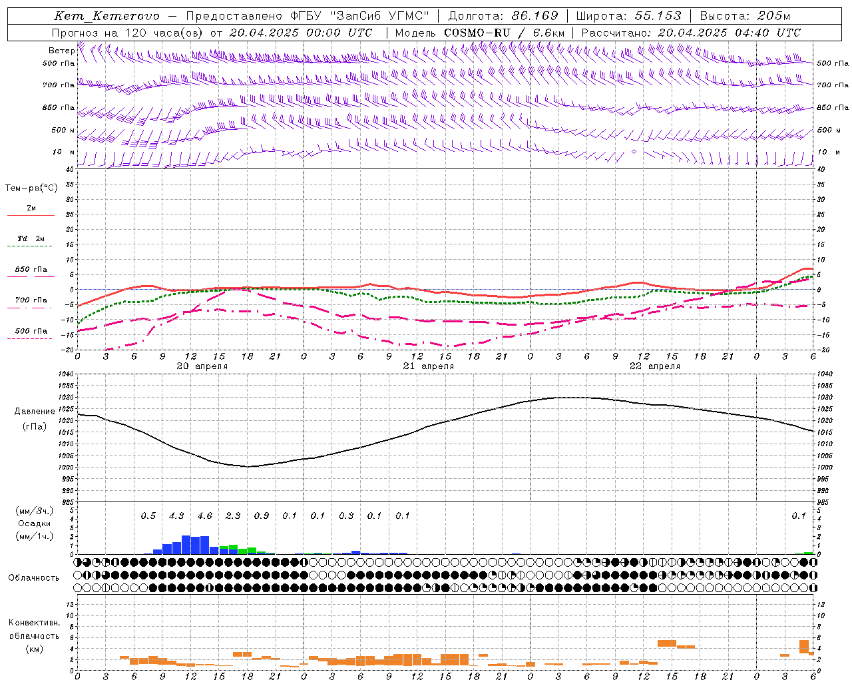Click the Тем-ра(°C) temperature label
This screenshot has height=682, width=852.
31,188
